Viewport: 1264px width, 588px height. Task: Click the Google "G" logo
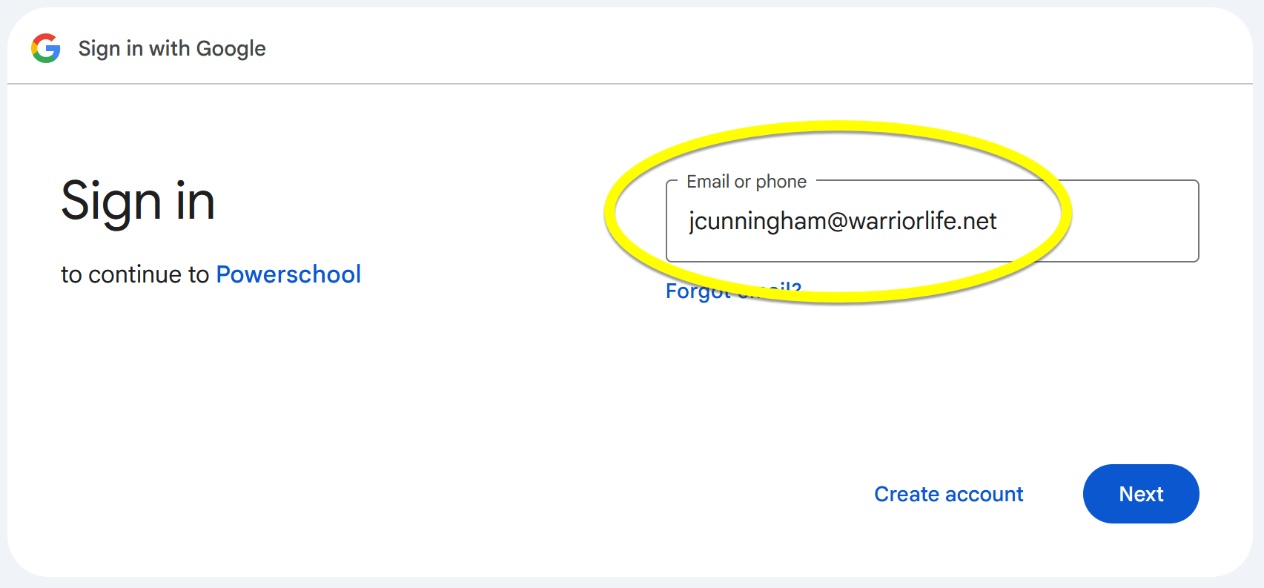[46, 48]
